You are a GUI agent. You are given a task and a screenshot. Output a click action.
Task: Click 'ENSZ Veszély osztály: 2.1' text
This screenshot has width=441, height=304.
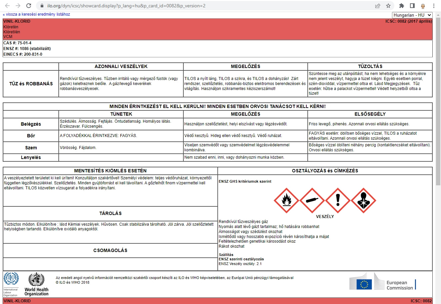coord(240,264)
